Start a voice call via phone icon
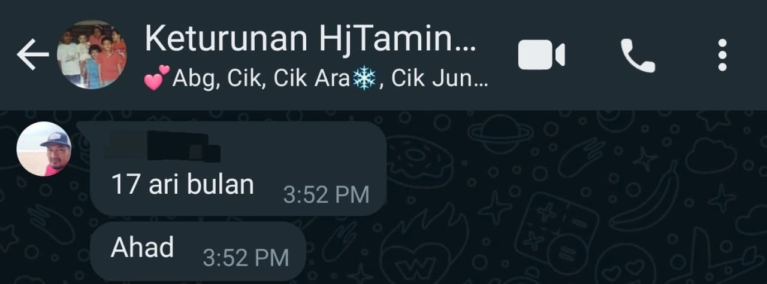 point(638,56)
